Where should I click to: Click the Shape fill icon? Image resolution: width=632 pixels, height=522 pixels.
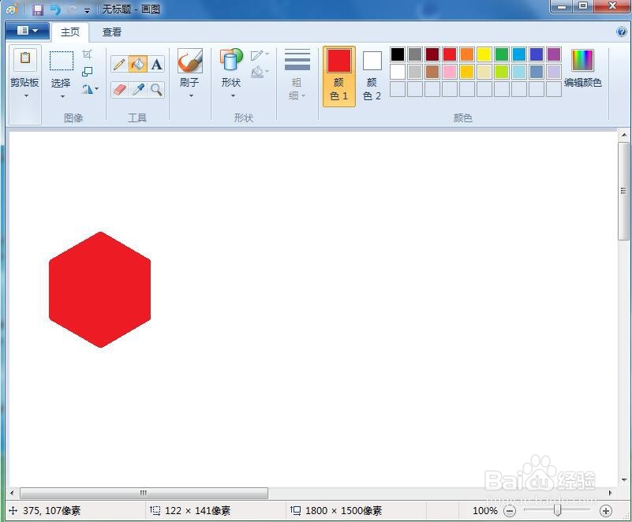point(257,73)
